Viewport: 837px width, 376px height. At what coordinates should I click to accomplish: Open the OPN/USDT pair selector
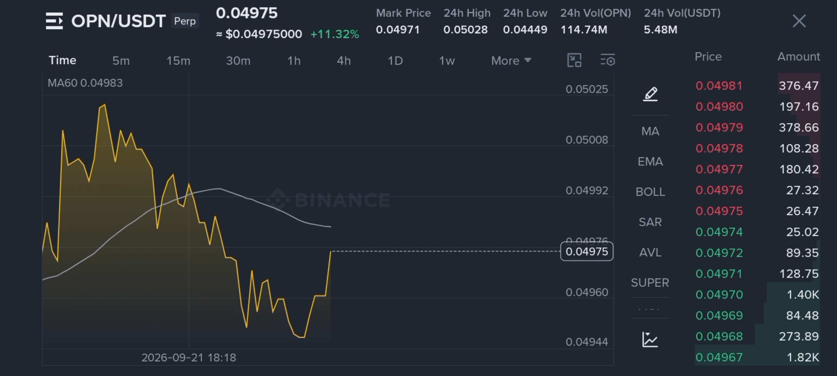coord(118,21)
